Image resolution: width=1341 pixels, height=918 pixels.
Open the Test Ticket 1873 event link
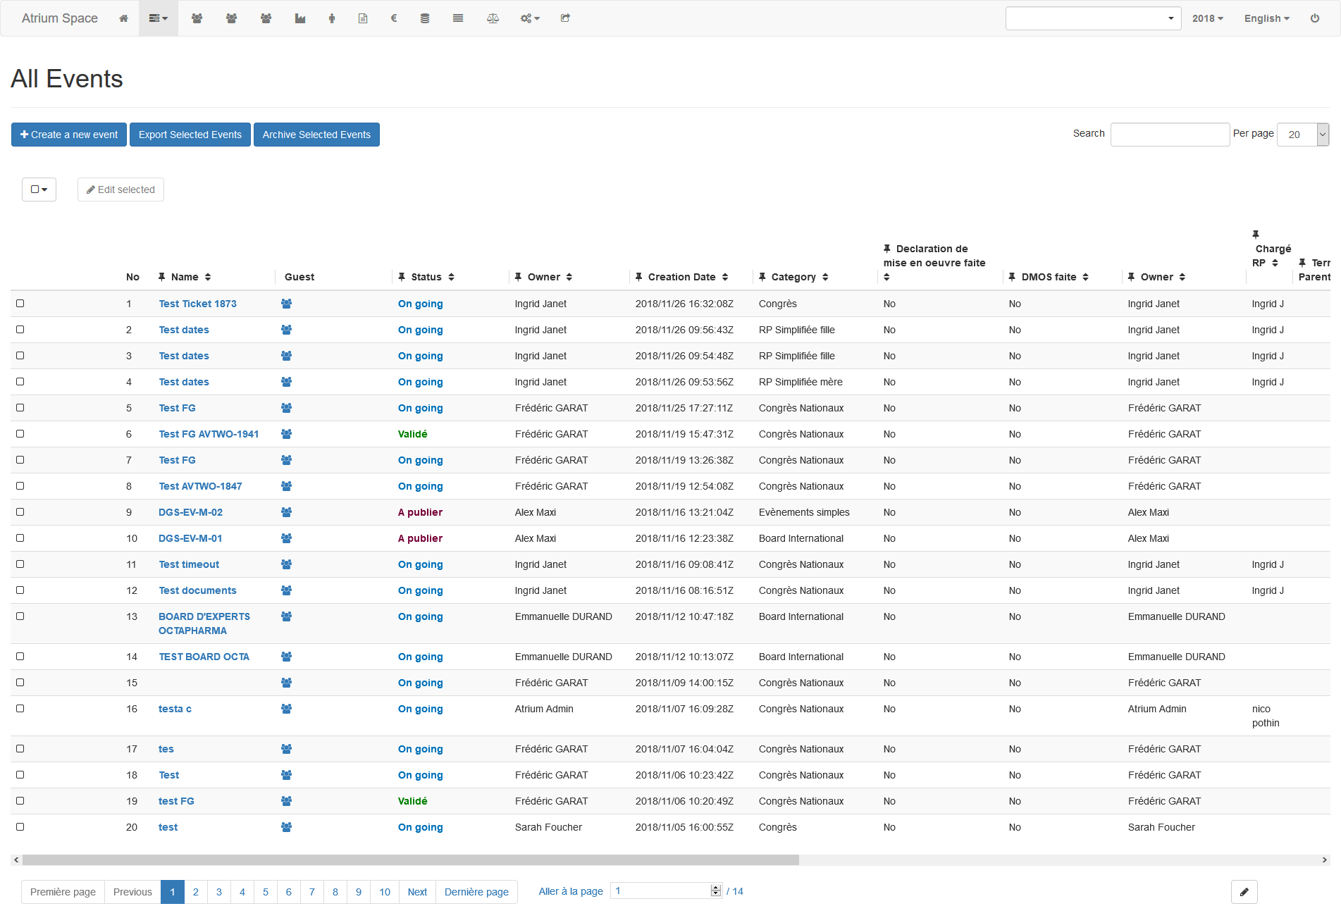(197, 304)
